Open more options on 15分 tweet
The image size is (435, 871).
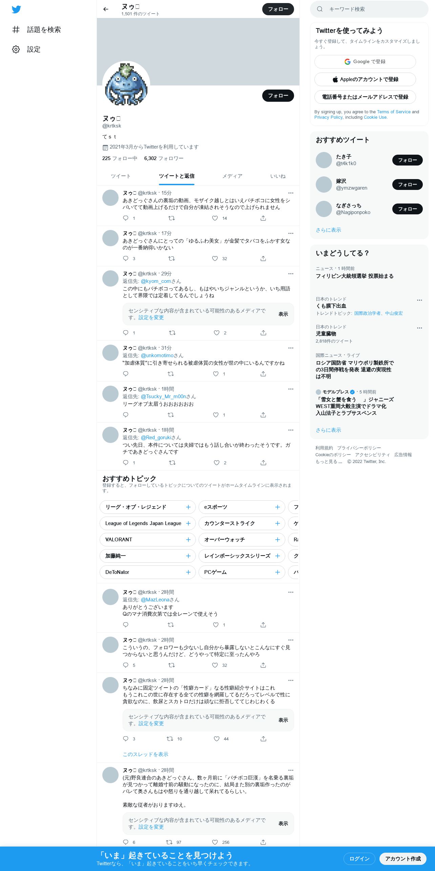(x=291, y=193)
